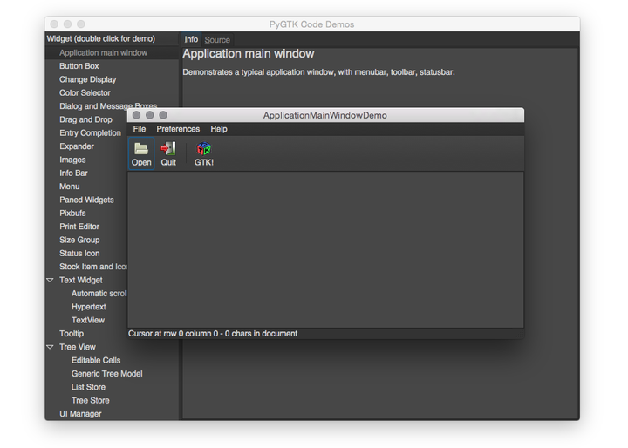Collapse the Tree View tree node
The height and width of the screenshot is (448, 628).
(x=51, y=347)
